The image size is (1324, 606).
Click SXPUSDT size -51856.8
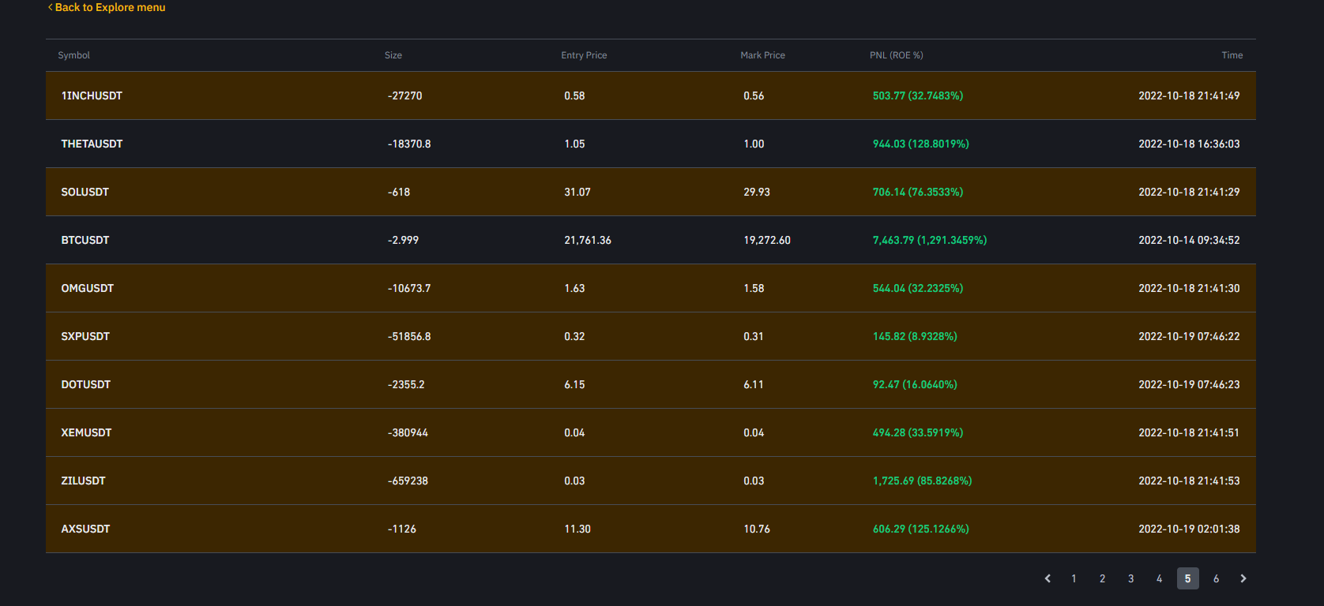coord(409,336)
